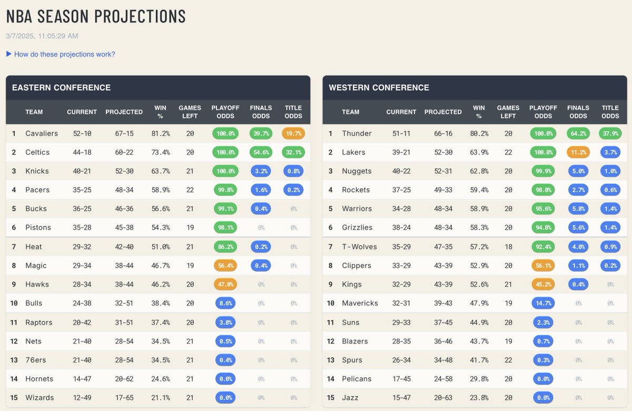Click Nuggets 99.9% playoff odds badge
The width and height of the screenshot is (632, 411).
[543, 171]
